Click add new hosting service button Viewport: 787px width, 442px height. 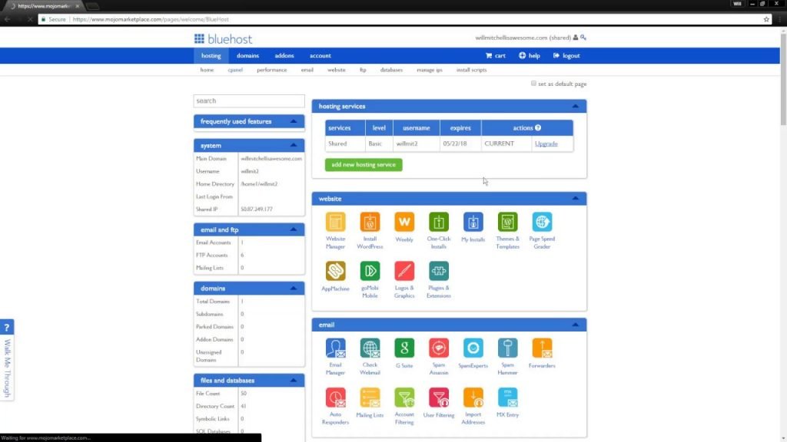click(364, 164)
